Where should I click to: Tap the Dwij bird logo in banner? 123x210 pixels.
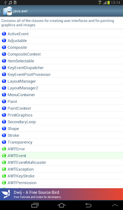[x=6, y=194]
